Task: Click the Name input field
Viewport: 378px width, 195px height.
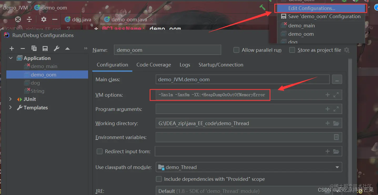Action: click(168, 50)
